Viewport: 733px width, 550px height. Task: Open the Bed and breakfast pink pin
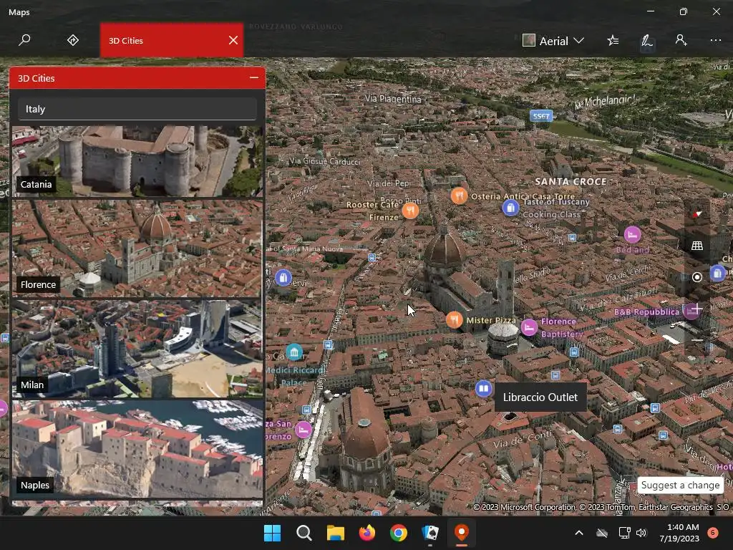pyautogui.click(x=633, y=235)
